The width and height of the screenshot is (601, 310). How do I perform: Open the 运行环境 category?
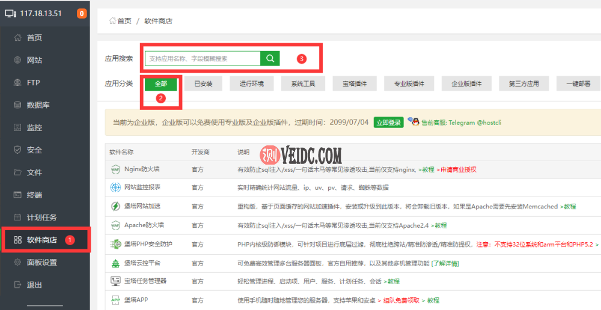pyautogui.click(x=252, y=84)
